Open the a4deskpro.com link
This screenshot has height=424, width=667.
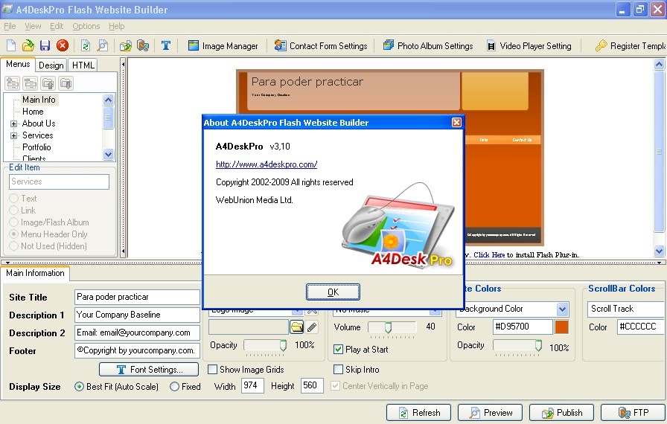pyautogui.click(x=267, y=164)
